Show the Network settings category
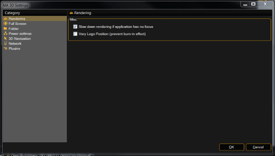The width and height of the screenshot is (275, 156). pos(15,44)
